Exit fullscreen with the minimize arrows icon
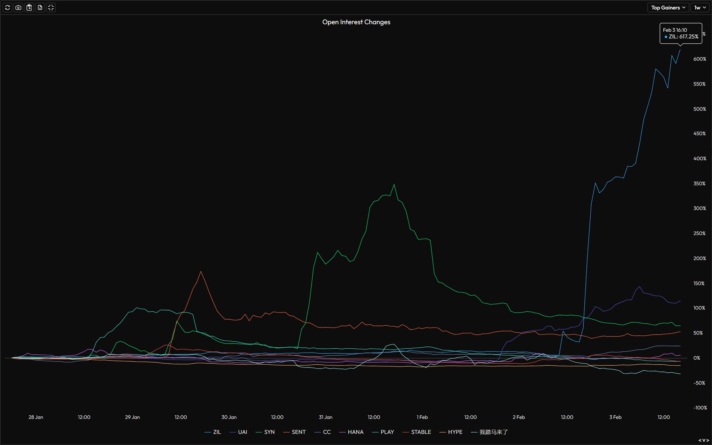This screenshot has height=445, width=712. pyautogui.click(x=51, y=8)
